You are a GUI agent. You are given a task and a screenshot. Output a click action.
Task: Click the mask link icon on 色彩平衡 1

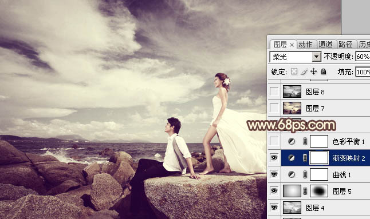point(305,141)
